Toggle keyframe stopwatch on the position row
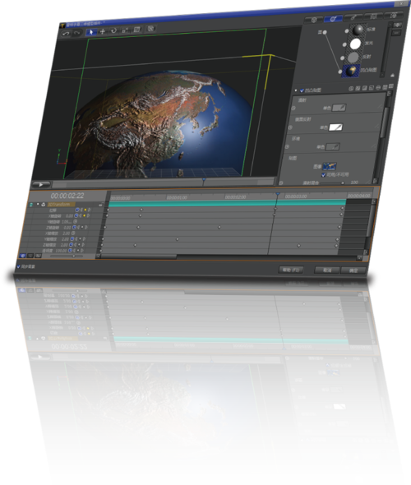This screenshot has width=411, height=485. (x=77, y=210)
